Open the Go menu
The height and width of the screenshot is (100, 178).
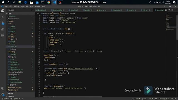pos(27,6)
